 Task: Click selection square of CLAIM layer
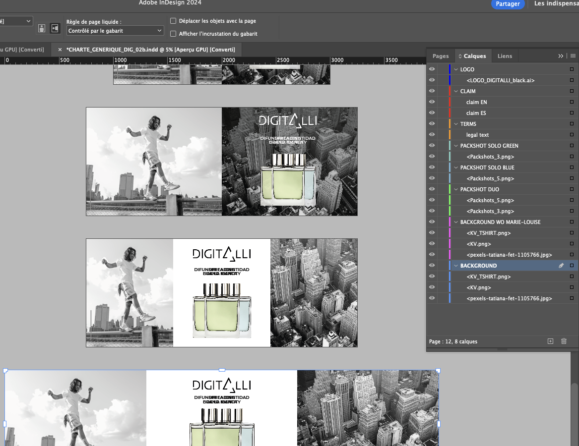coord(572,91)
